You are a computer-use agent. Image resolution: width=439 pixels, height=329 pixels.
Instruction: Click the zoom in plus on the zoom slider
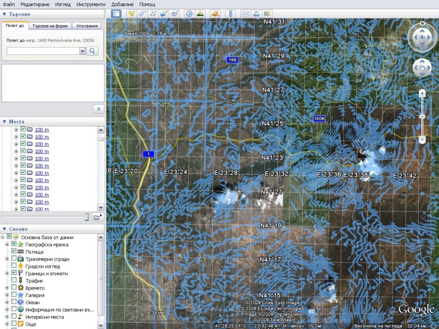click(x=422, y=93)
